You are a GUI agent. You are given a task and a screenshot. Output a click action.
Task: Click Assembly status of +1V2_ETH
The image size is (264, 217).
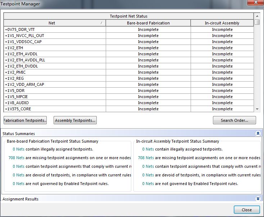click(x=222, y=48)
